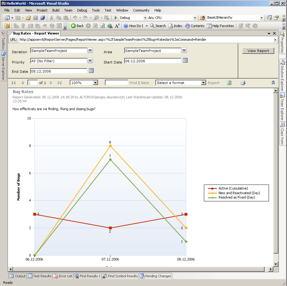Screen dimensions: 287x286
Task: Select the Bug Rates - Report Viewer tab
Action: [36, 33]
